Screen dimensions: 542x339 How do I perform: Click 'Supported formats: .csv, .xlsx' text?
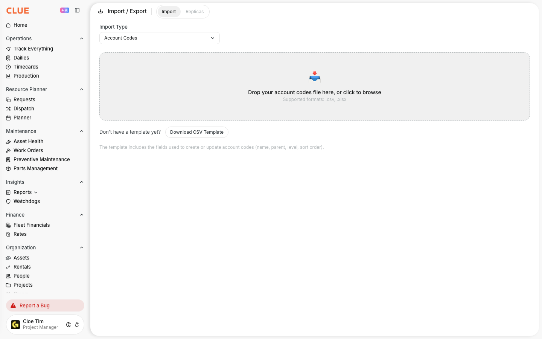(x=315, y=99)
